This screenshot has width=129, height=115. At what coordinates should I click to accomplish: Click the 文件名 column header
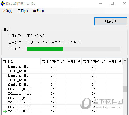point(21,61)
